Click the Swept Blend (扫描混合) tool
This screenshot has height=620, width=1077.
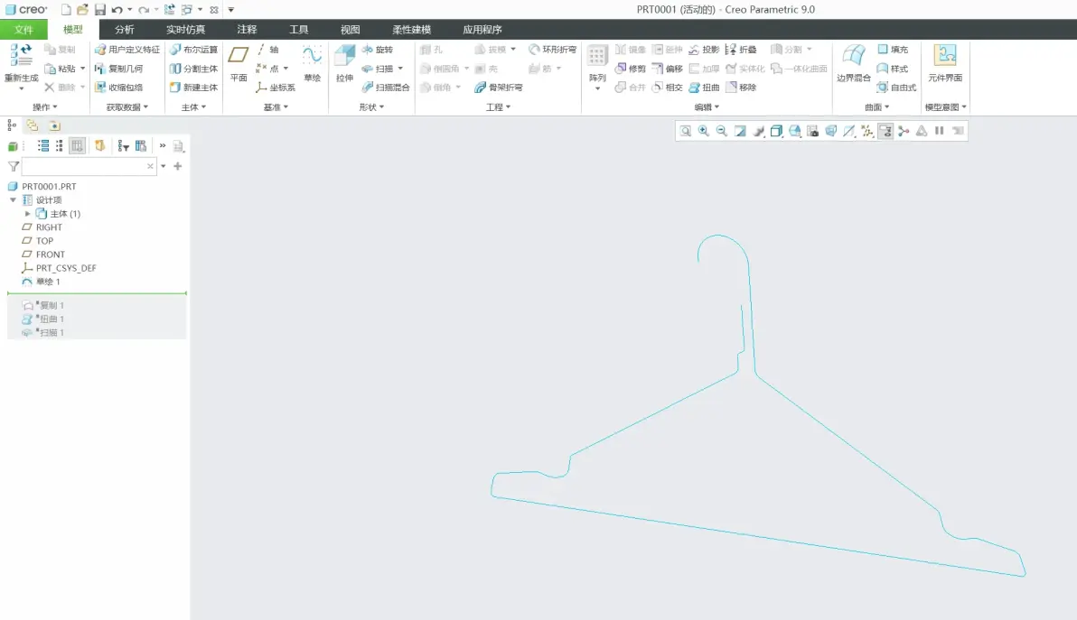pos(385,88)
